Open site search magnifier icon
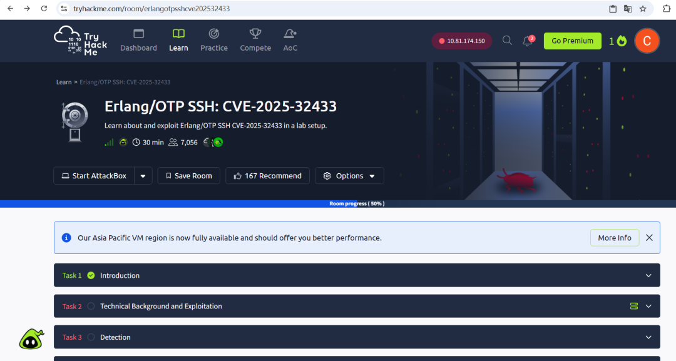676x361 pixels. [507, 41]
